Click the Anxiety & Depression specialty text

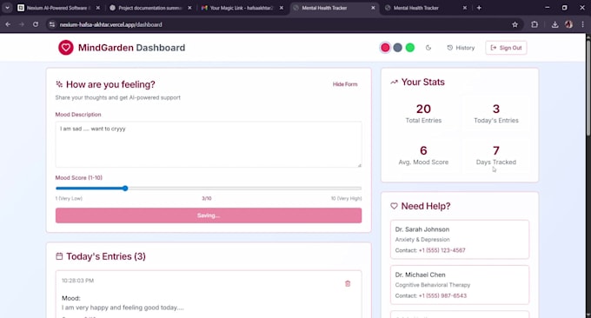422,240
